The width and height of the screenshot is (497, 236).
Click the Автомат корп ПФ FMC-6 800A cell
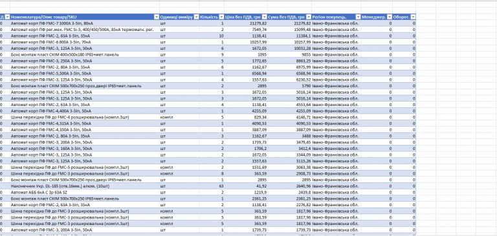[85, 42]
